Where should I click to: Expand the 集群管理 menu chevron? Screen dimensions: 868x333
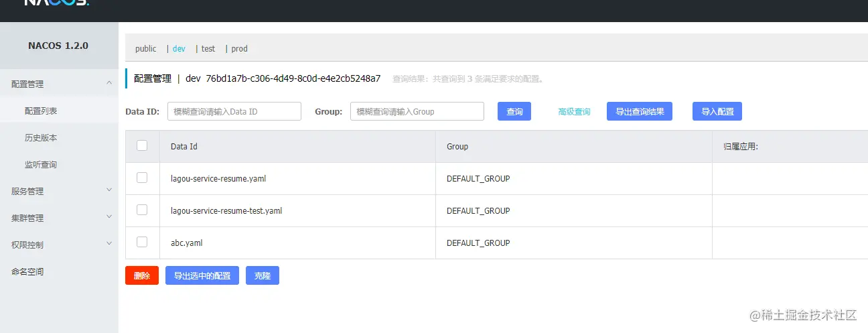109,217
